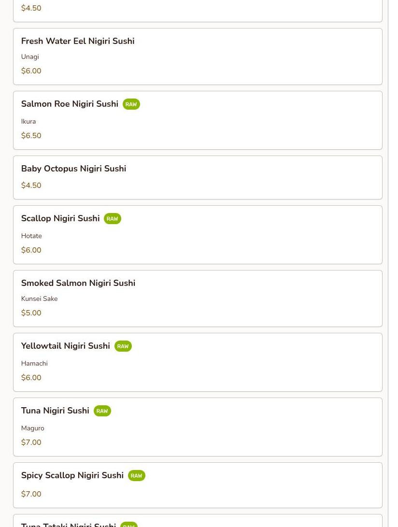Click the RAW badge beside Scallop Nigiri Sushi
This screenshot has height=527, width=398.
click(x=112, y=219)
